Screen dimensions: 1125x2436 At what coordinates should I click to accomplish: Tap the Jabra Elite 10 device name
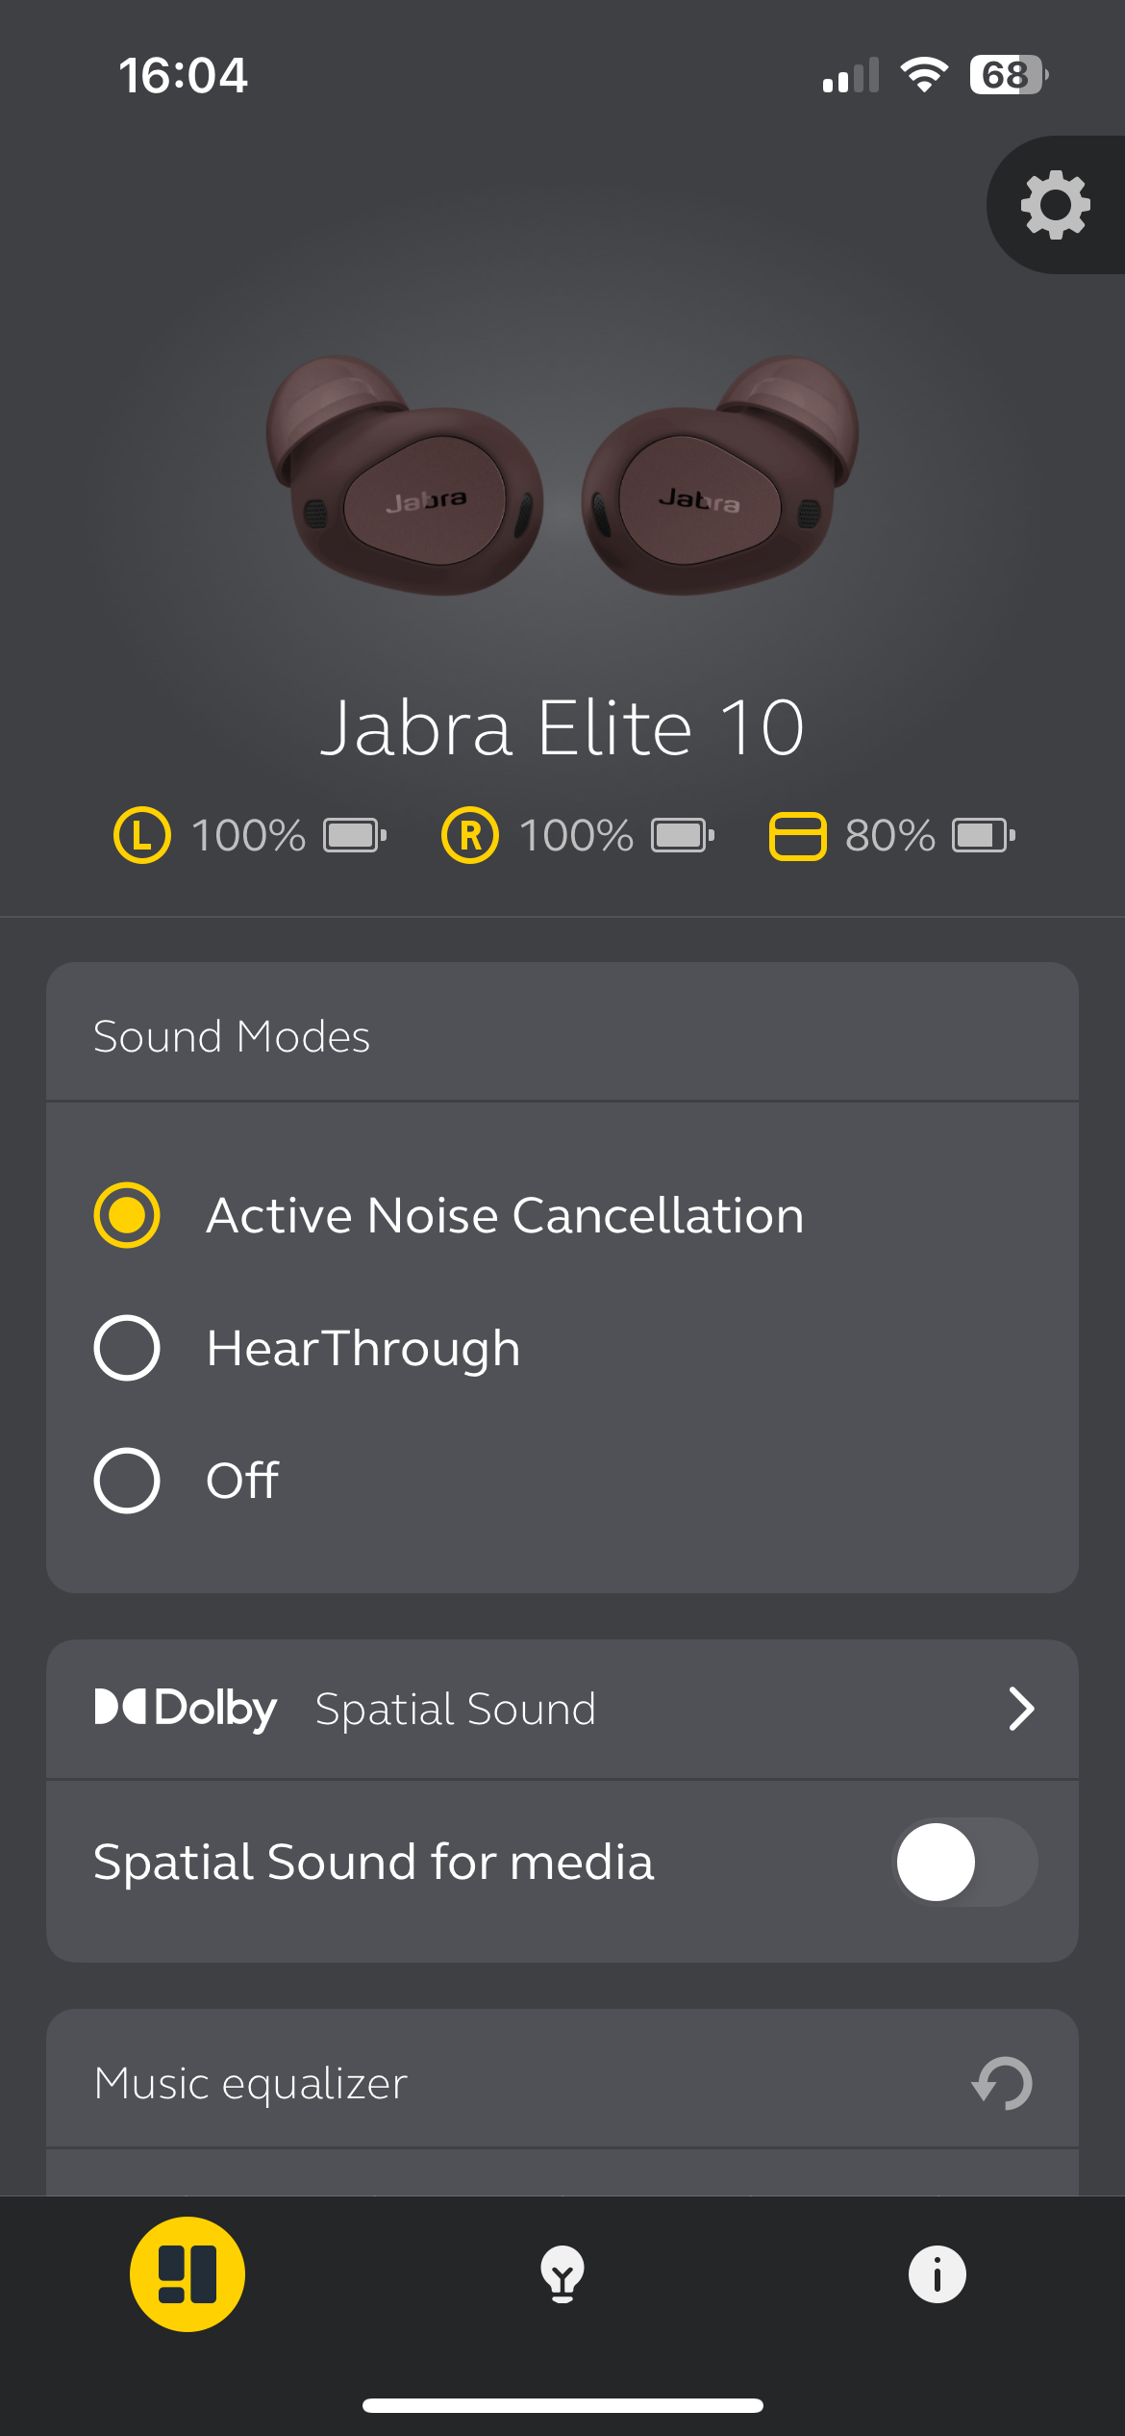562,728
